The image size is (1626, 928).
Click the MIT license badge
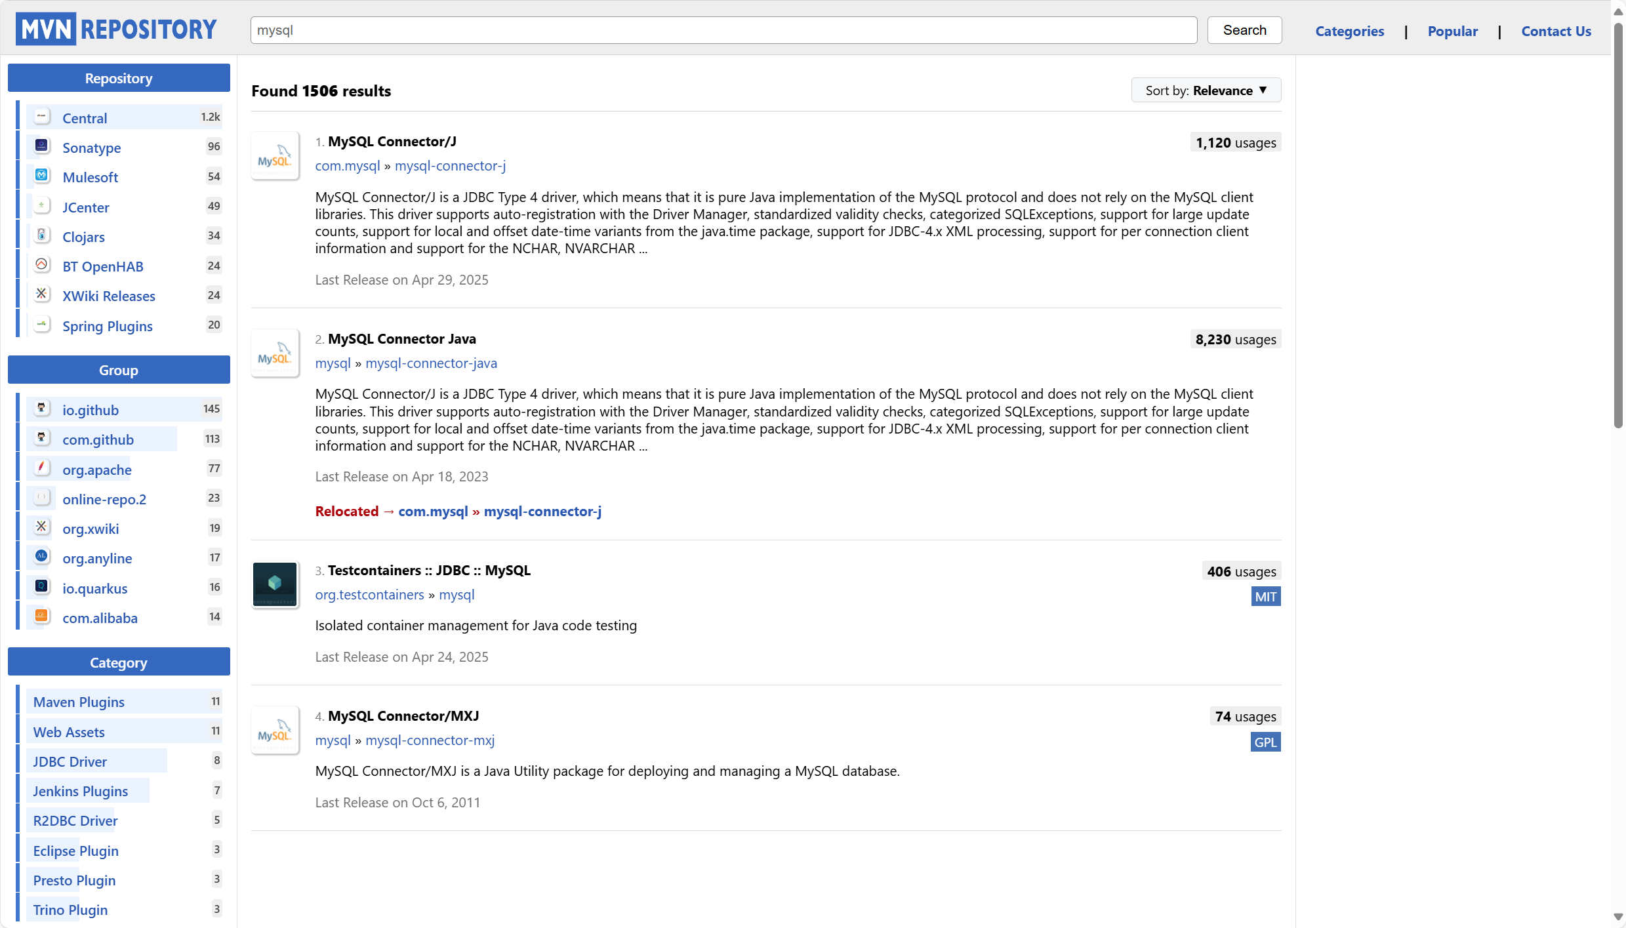coord(1265,597)
